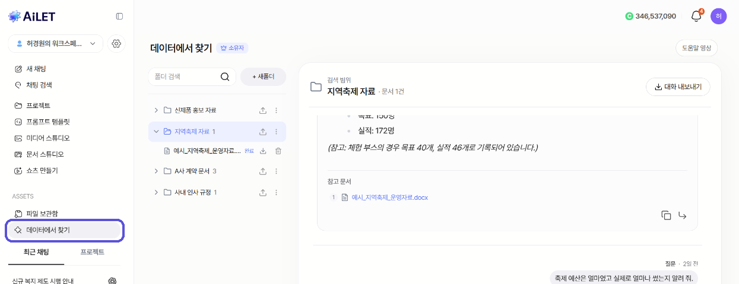Download the 예시_지역축제_운영자료 file
Viewport: 739px width, 284px height.
[263, 151]
